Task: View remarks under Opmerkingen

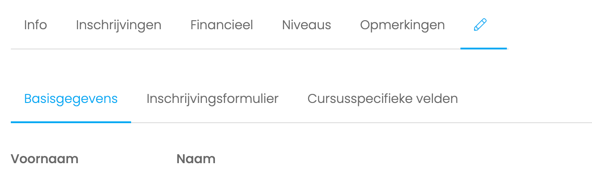Action: [x=402, y=25]
